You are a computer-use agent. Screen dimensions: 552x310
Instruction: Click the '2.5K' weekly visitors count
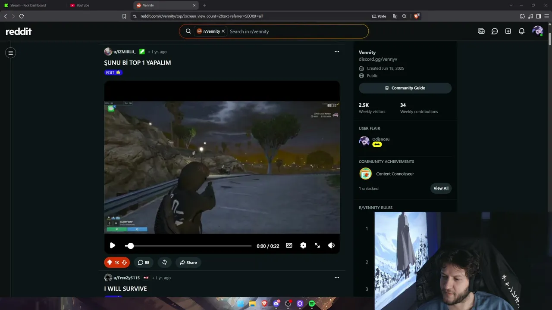[x=364, y=105]
